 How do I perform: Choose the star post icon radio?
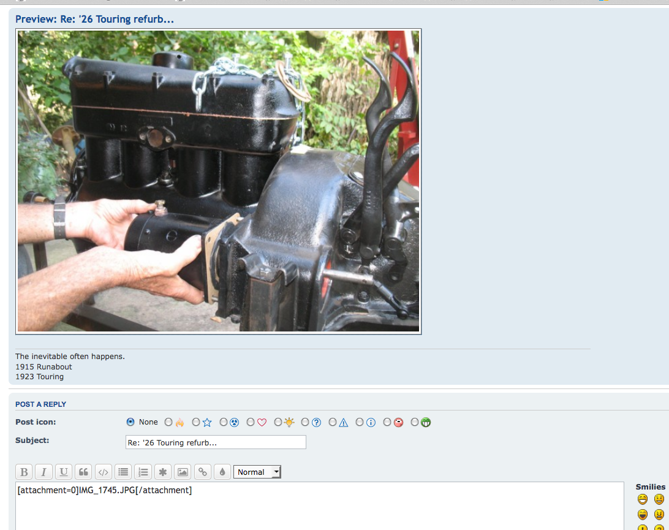click(196, 422)
